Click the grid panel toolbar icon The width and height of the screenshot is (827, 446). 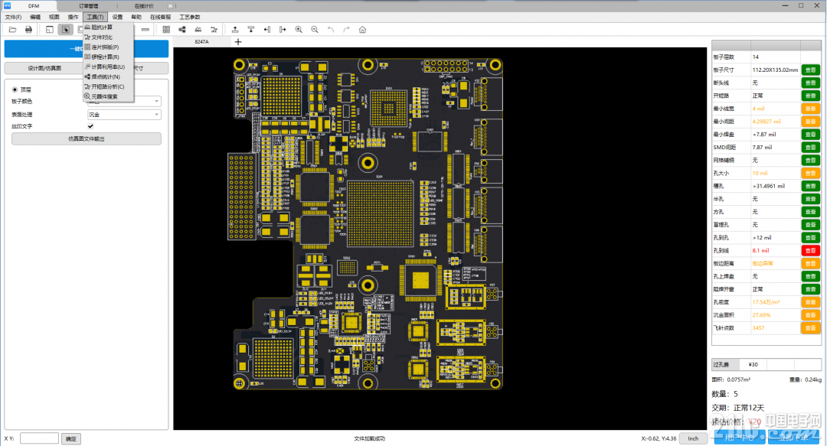[166, 30]
